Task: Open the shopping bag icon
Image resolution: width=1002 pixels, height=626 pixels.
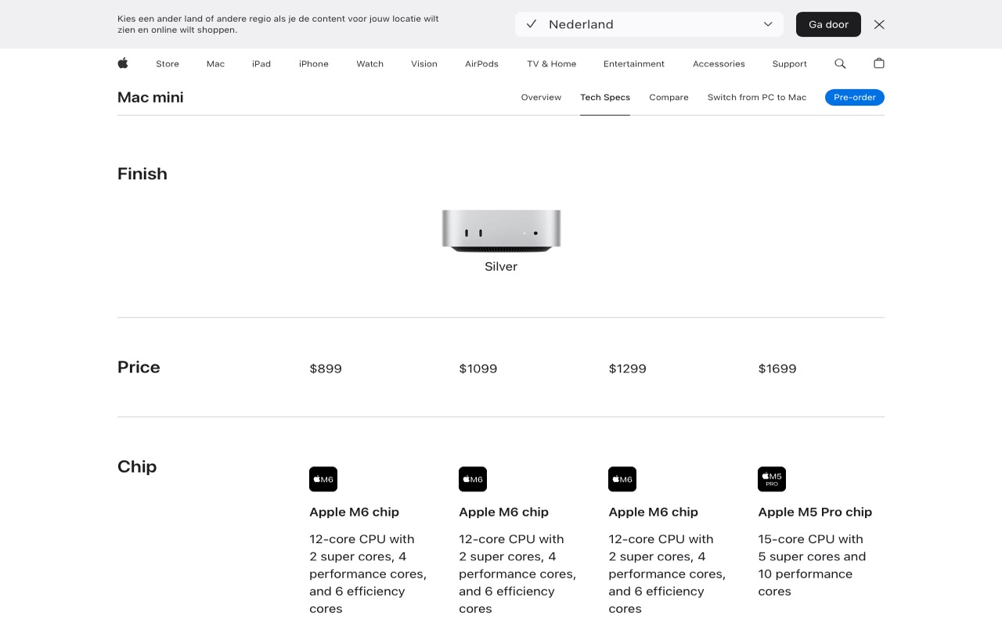Action: pyautogui.click(x=879, y=63)
